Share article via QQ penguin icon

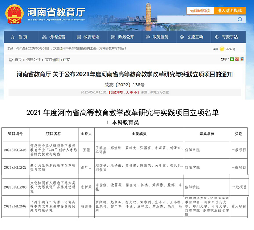pos(242,59)
